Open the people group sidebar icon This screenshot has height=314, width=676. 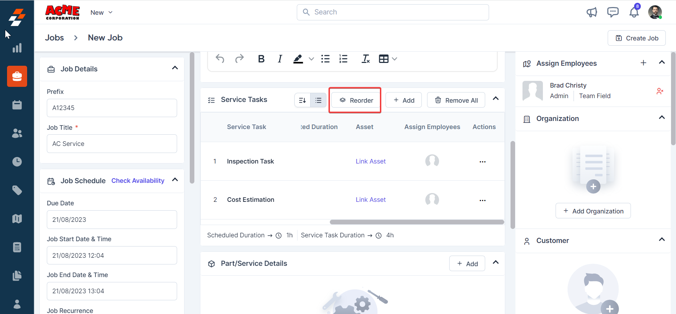coord(17,133)
